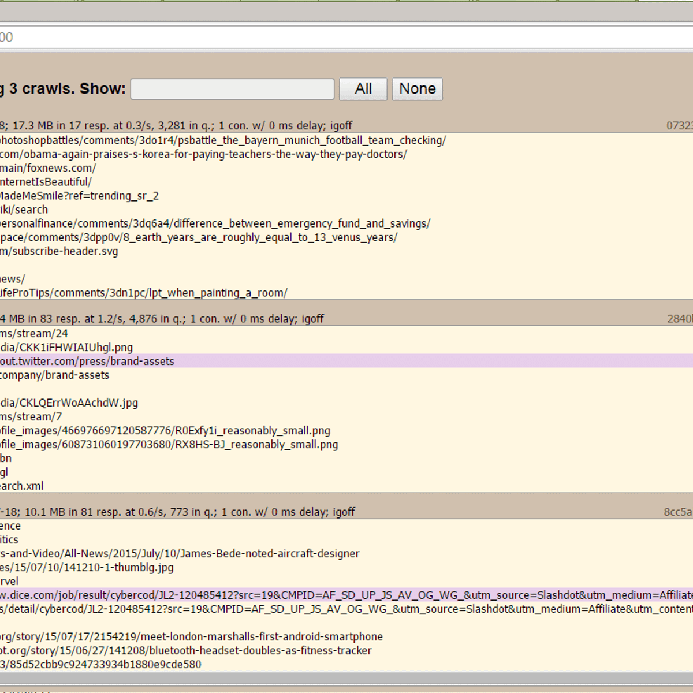693x693 pixels.
Task: Open the James-Bede-noted-aircraft-designer URL
Action: (x=180, y=553)
